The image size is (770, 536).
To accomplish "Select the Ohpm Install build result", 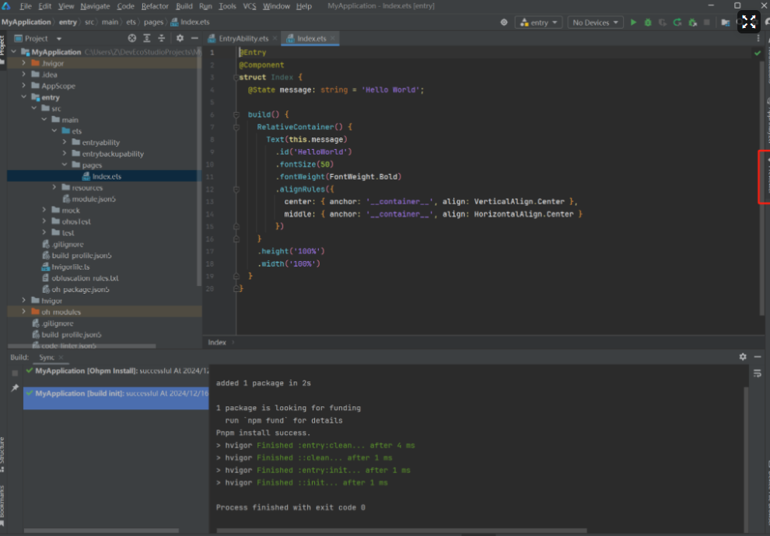I will [117, 371].
